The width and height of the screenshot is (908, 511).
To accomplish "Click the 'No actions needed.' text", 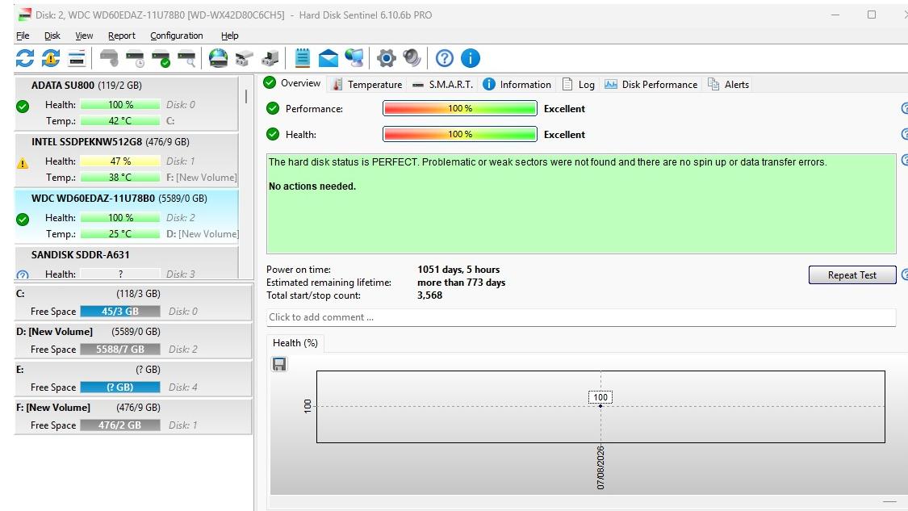I will click(312, 186).
